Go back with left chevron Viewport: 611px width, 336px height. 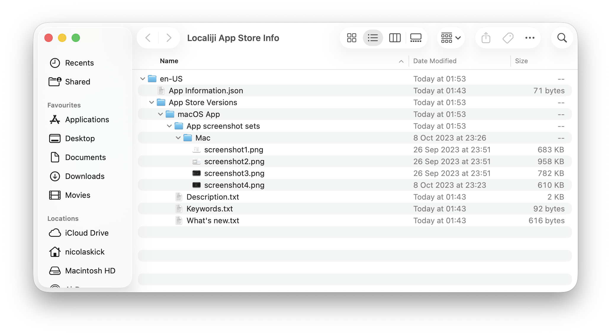[148, 38]
